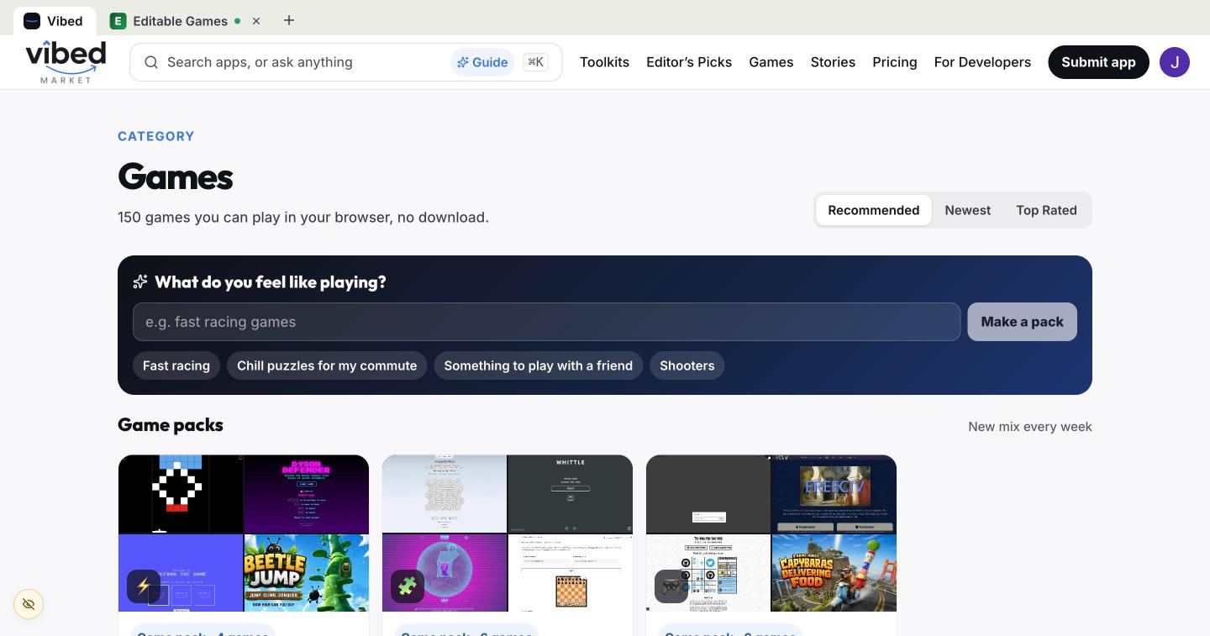Click the Make a pack button
The height and width of the screenshot is (636, 1210).
[x=1022, y=322]
